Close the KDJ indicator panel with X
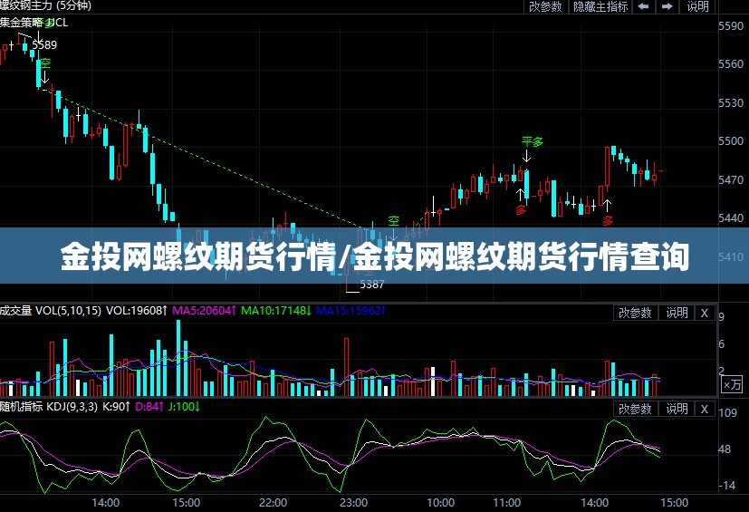The height and width of the screenshot is (512, 749). 704,409
